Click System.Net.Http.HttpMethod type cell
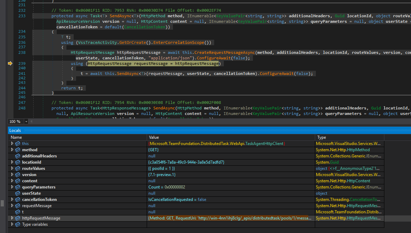Screen dimensions: 411x233 tap(343, 150)
